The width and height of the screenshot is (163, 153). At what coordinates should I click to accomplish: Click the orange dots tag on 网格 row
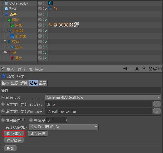50,25
